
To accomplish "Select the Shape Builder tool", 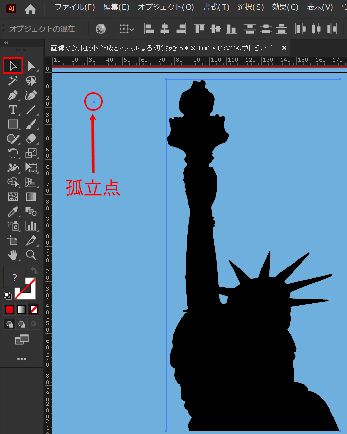I will [x=13, y=182].
